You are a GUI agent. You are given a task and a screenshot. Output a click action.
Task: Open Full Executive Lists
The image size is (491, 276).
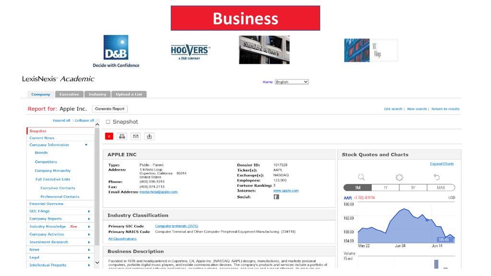click(x=53, y=179)
